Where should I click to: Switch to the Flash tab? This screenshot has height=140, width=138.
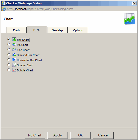[16, 30]
